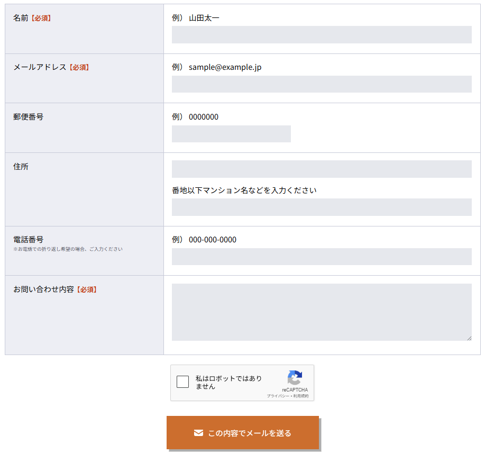Focus the 電話番号 input field
This screenshot has height=463, width=485.
[x=322, y=257]
